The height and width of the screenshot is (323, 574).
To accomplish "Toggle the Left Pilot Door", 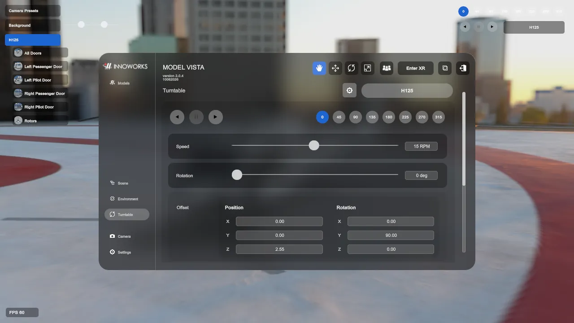I will (40, 80).
